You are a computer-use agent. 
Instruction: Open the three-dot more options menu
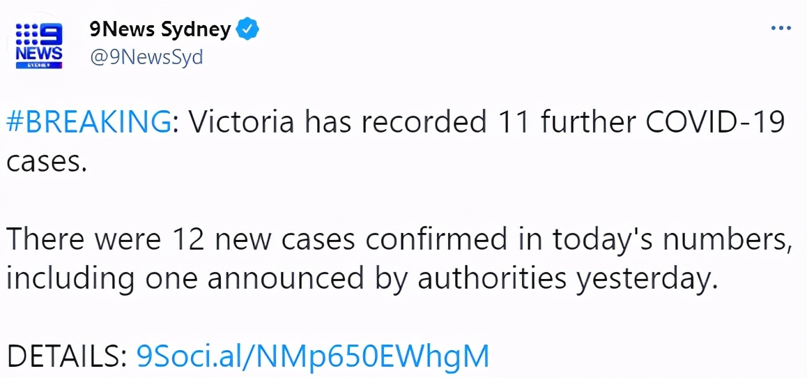point(781,28)
